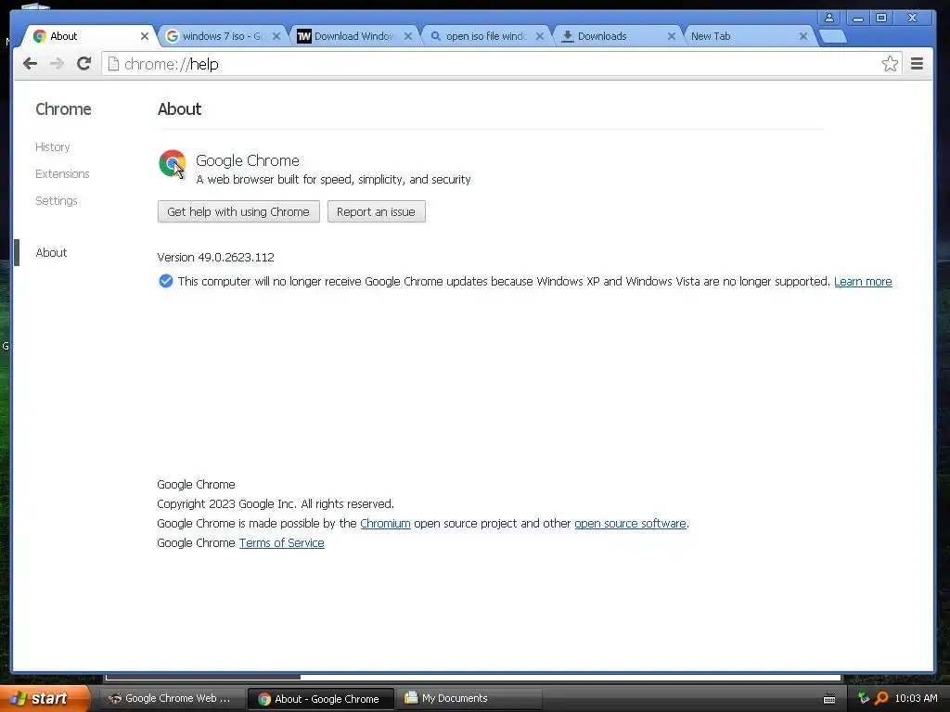Click the keyboard icon in taskbar
The width and height of the screenshot is (950, 712).
(x=829, y=699)
